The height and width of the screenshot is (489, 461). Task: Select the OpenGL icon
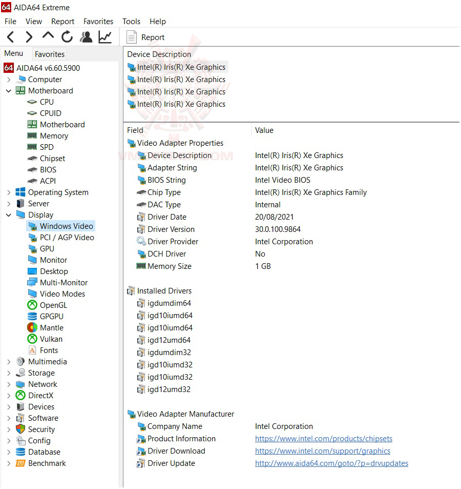[32, 305]
